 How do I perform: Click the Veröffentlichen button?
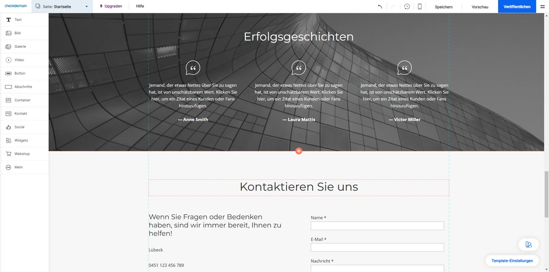click(x=517, y=7)
